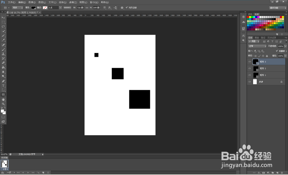Choose the Pen tool
Screen dimensions: 288x175
tap(3, 81)
